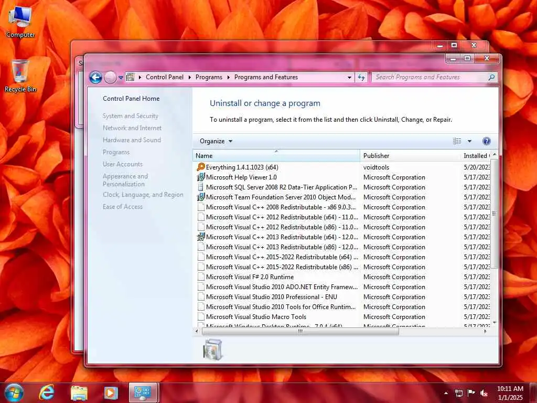Select Visual Studio 2010 Professional - ENU row

point(343,296)
